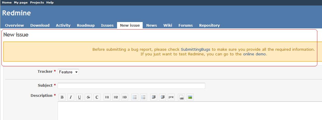Screen dimensions: 322x120
Task: Click the Description field label
Action: click(x=41, y=95)
